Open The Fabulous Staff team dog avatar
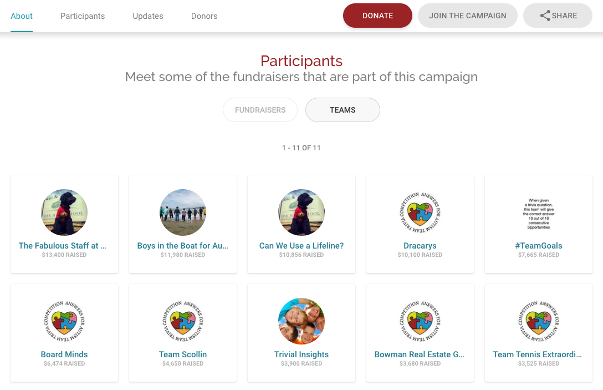The image size is (603, 390). click(64, 212)
